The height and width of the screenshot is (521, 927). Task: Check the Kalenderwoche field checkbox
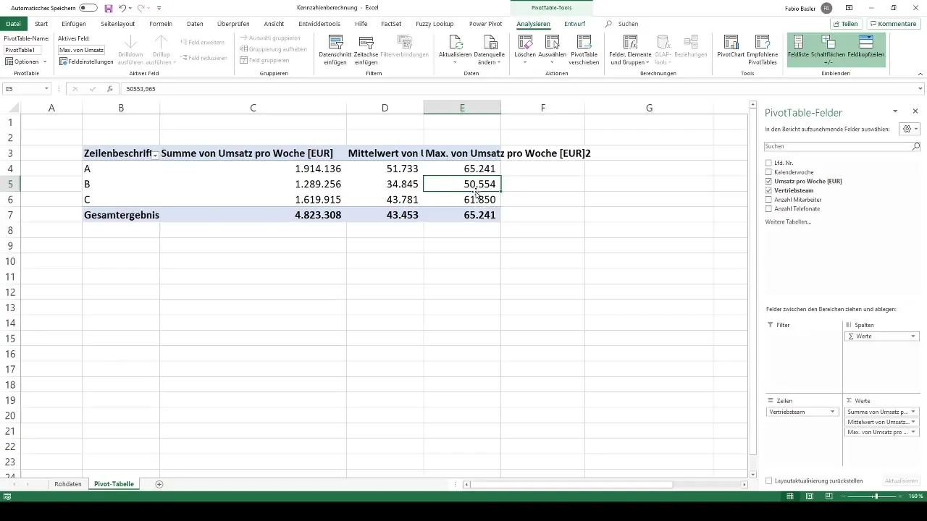[x=768, y=172]
